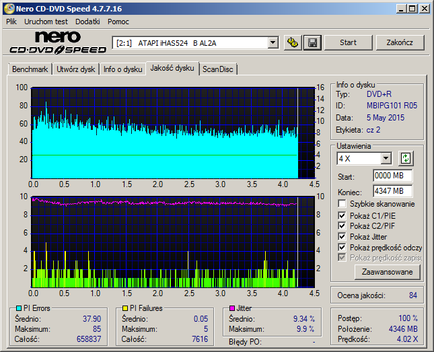Open the Pomoc menu
The image size is (434, 352).
(118, 22)
